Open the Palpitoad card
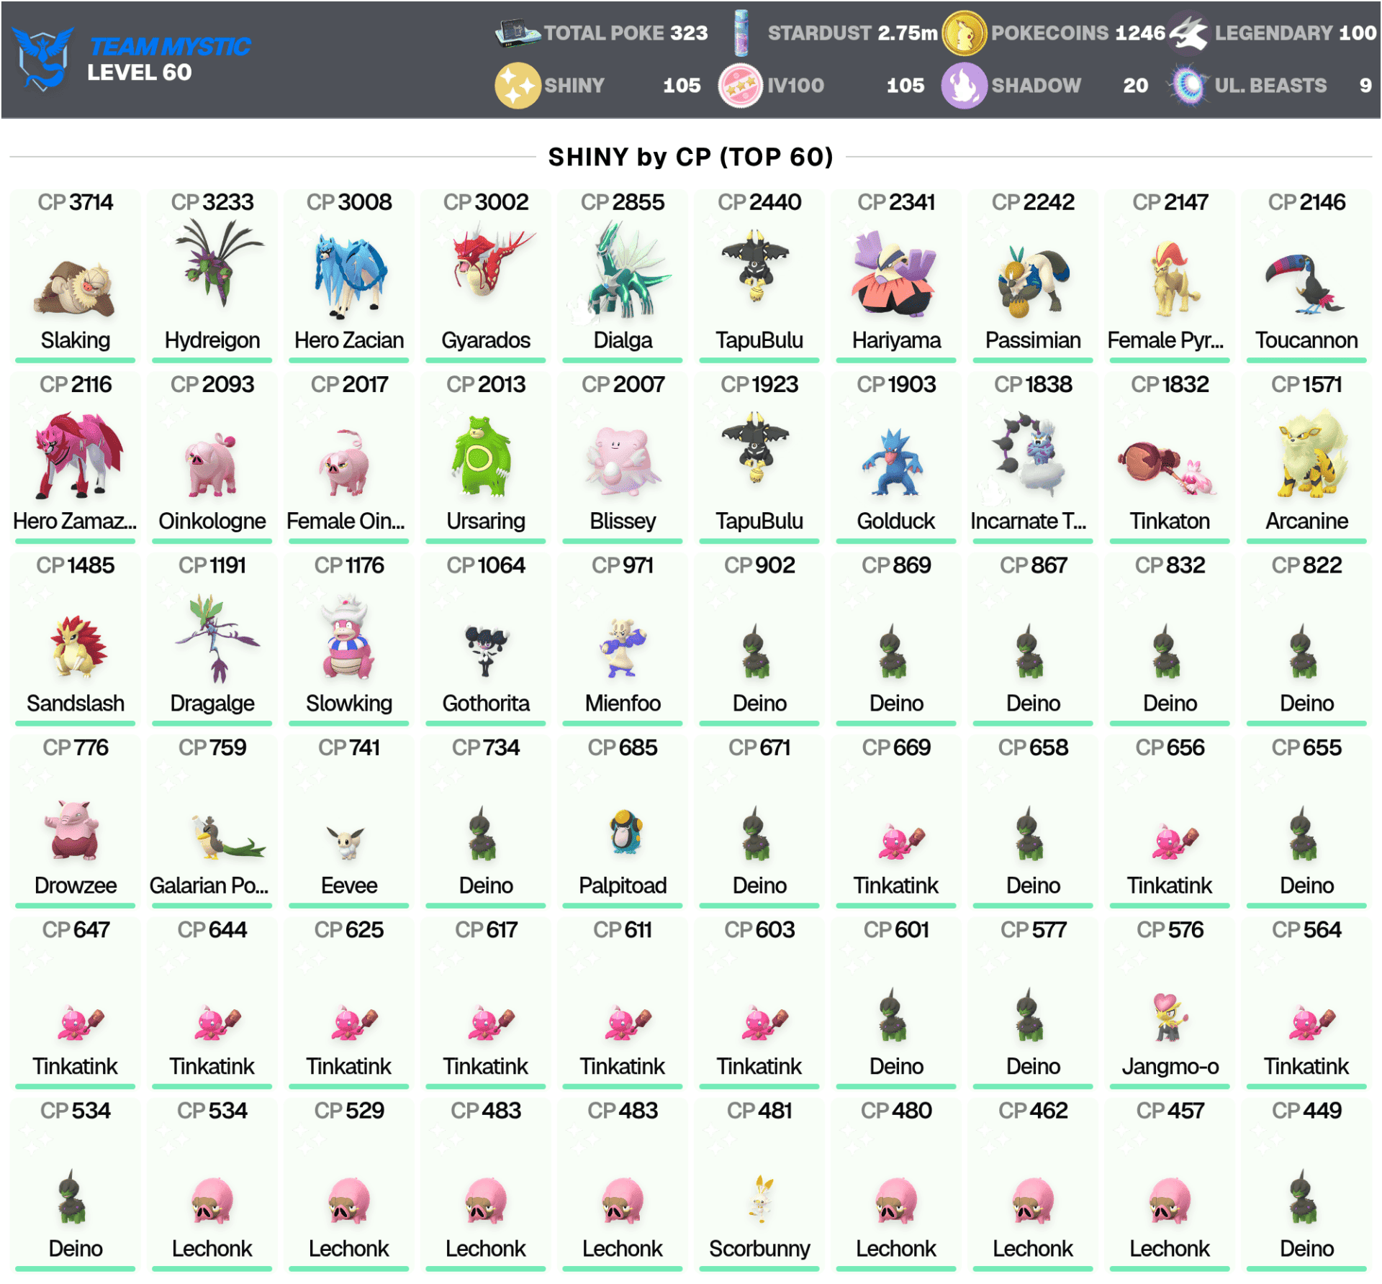This screenshot has height=1284, width=1382. pyautogui.click(x=623, y=821)
